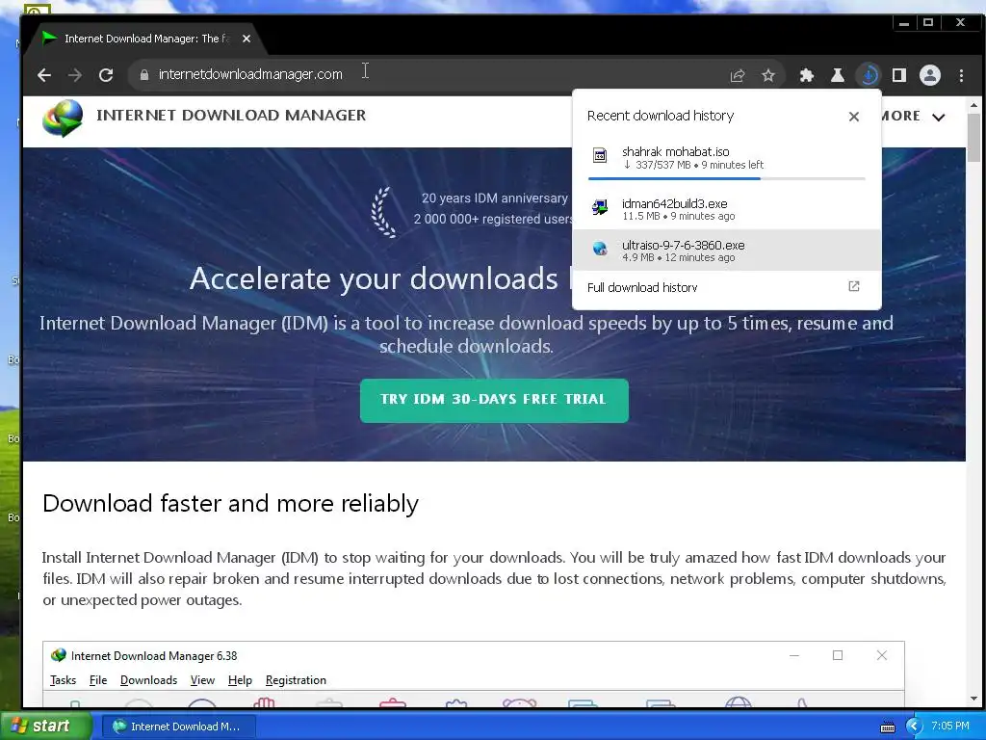This screenshot has width=986, height=740.
Task: Click the vertical scrollbar thumb
Action: 973,137
